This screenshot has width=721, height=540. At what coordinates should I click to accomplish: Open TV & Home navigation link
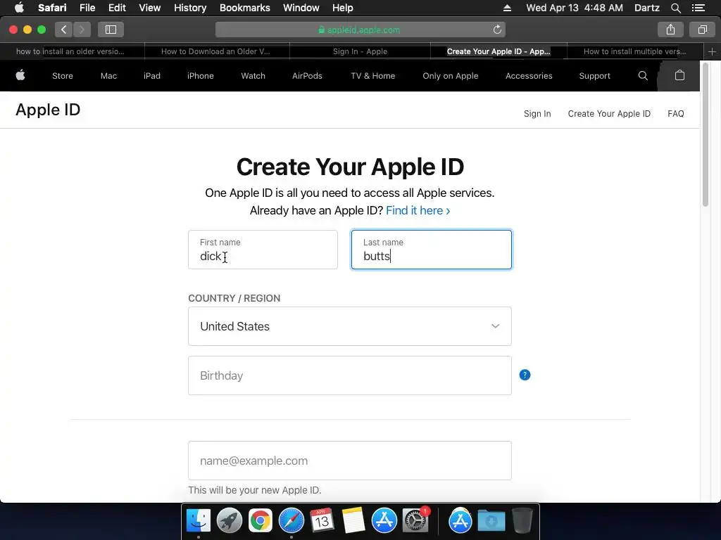tap(373, 76)
